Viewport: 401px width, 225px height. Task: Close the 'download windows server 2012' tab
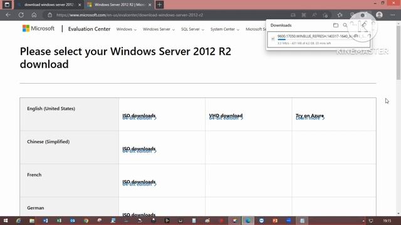click(x=80, y=5)
